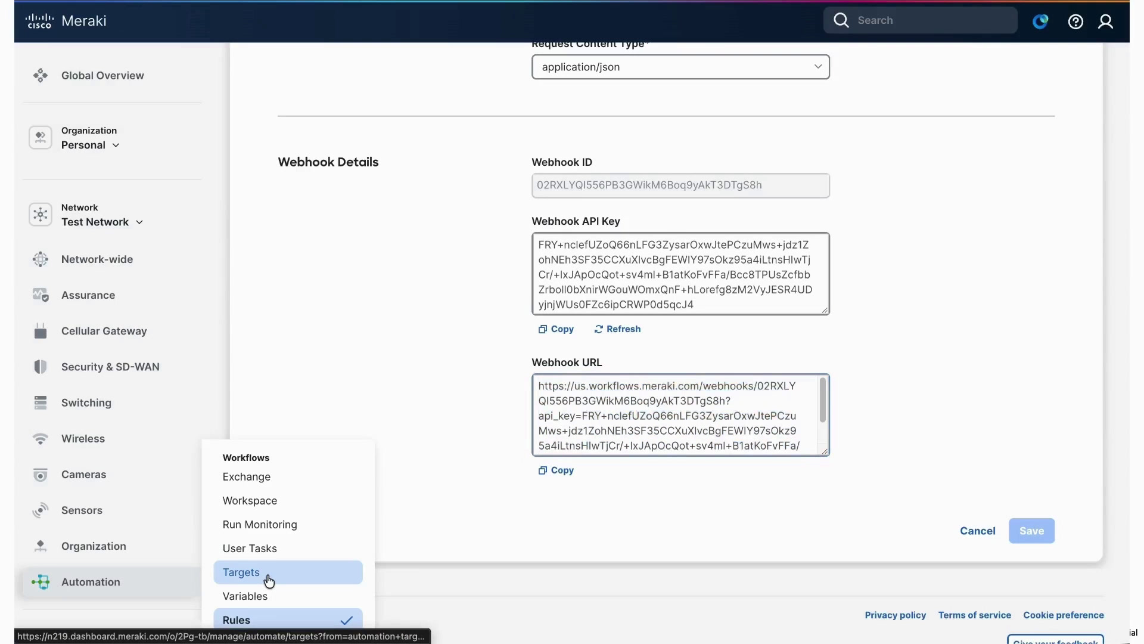Open the Wireless wifi icon
Image resolution: width=1144 pixels, height=644 pixels.
(41, 439)
